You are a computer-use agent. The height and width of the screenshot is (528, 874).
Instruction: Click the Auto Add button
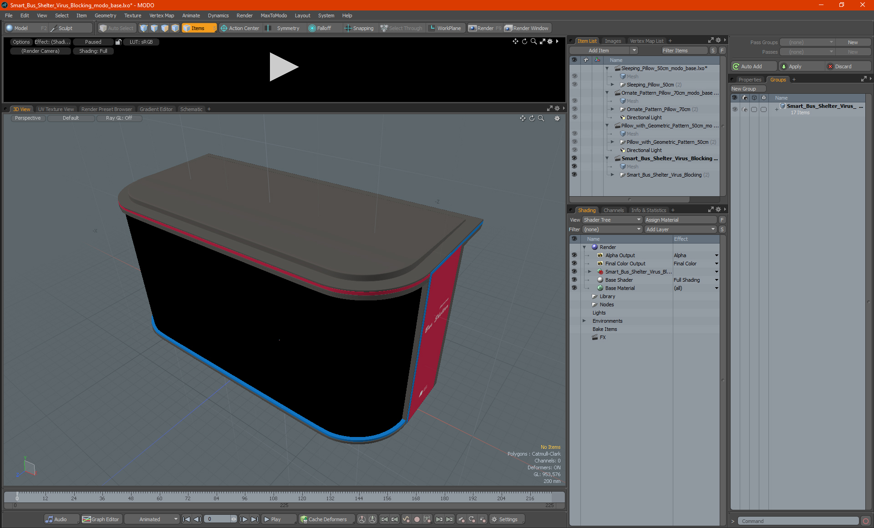pos(753,66)
